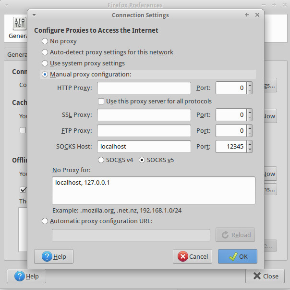
Task: Decrease HTTP Proxy port with down arrow
Action: click(250, 91)
